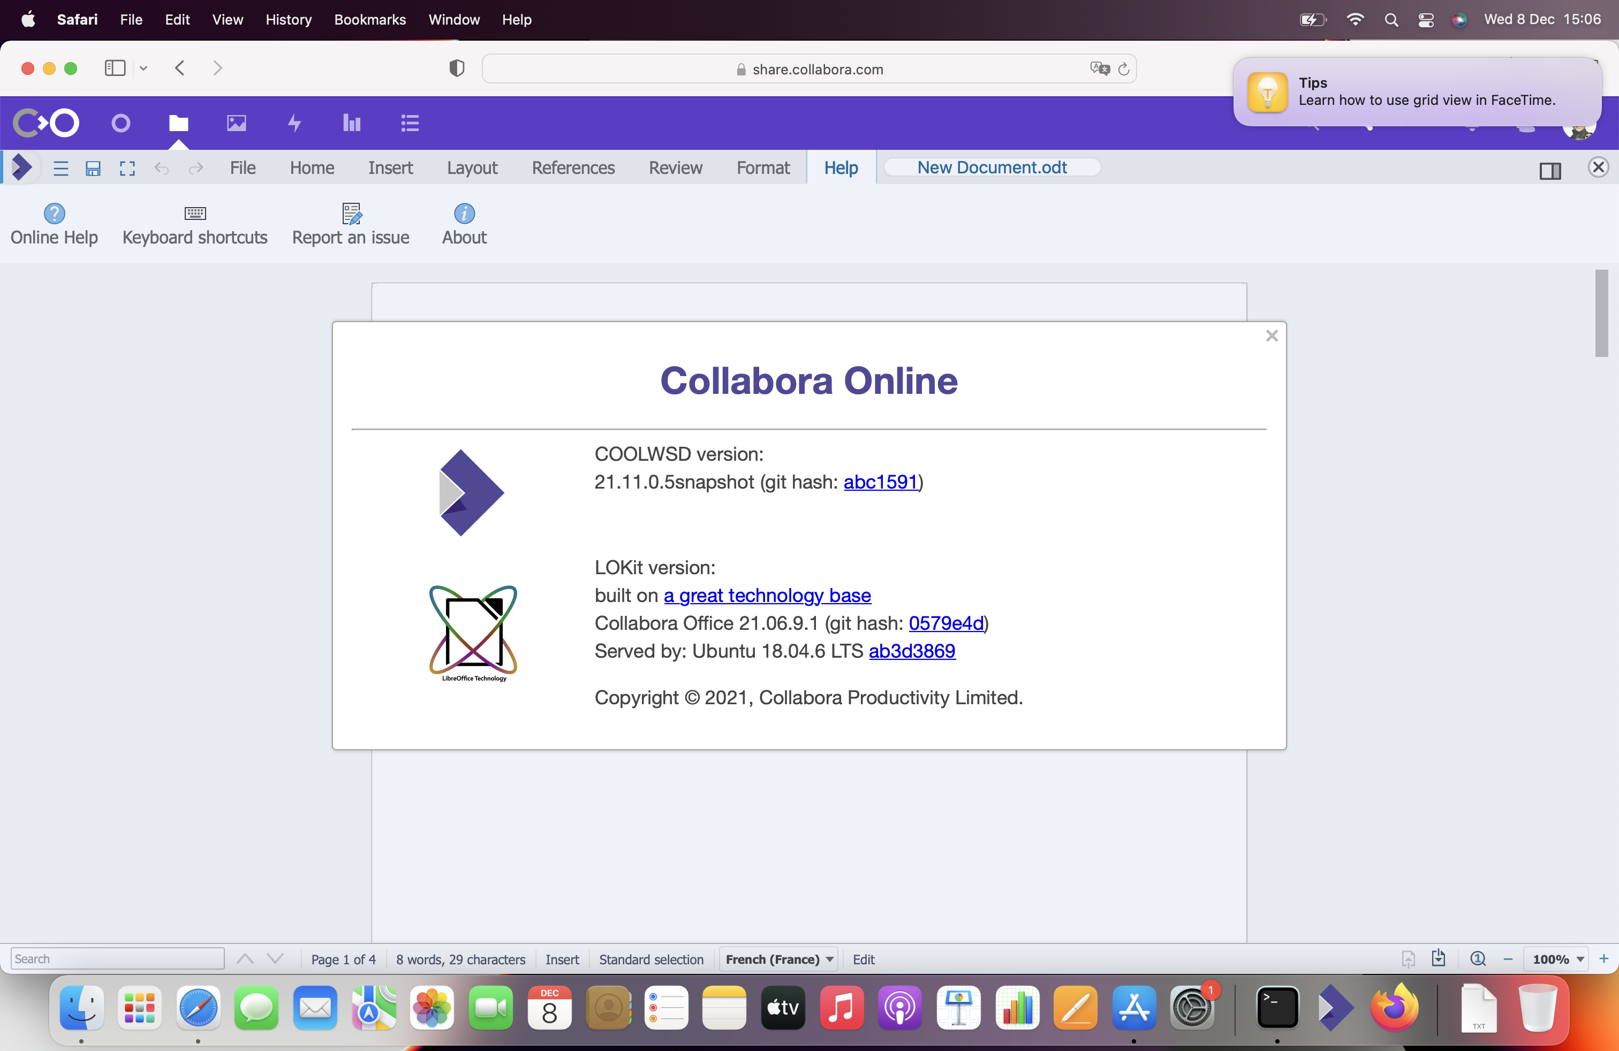Click the Undo arrow icon
The height and width of the screenshot is (1051, 1619).
162,169
